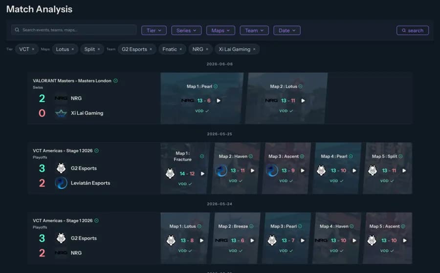440x273 pixels.
Task: Open the Tier filter dropdown
Action: coord(154,31)
